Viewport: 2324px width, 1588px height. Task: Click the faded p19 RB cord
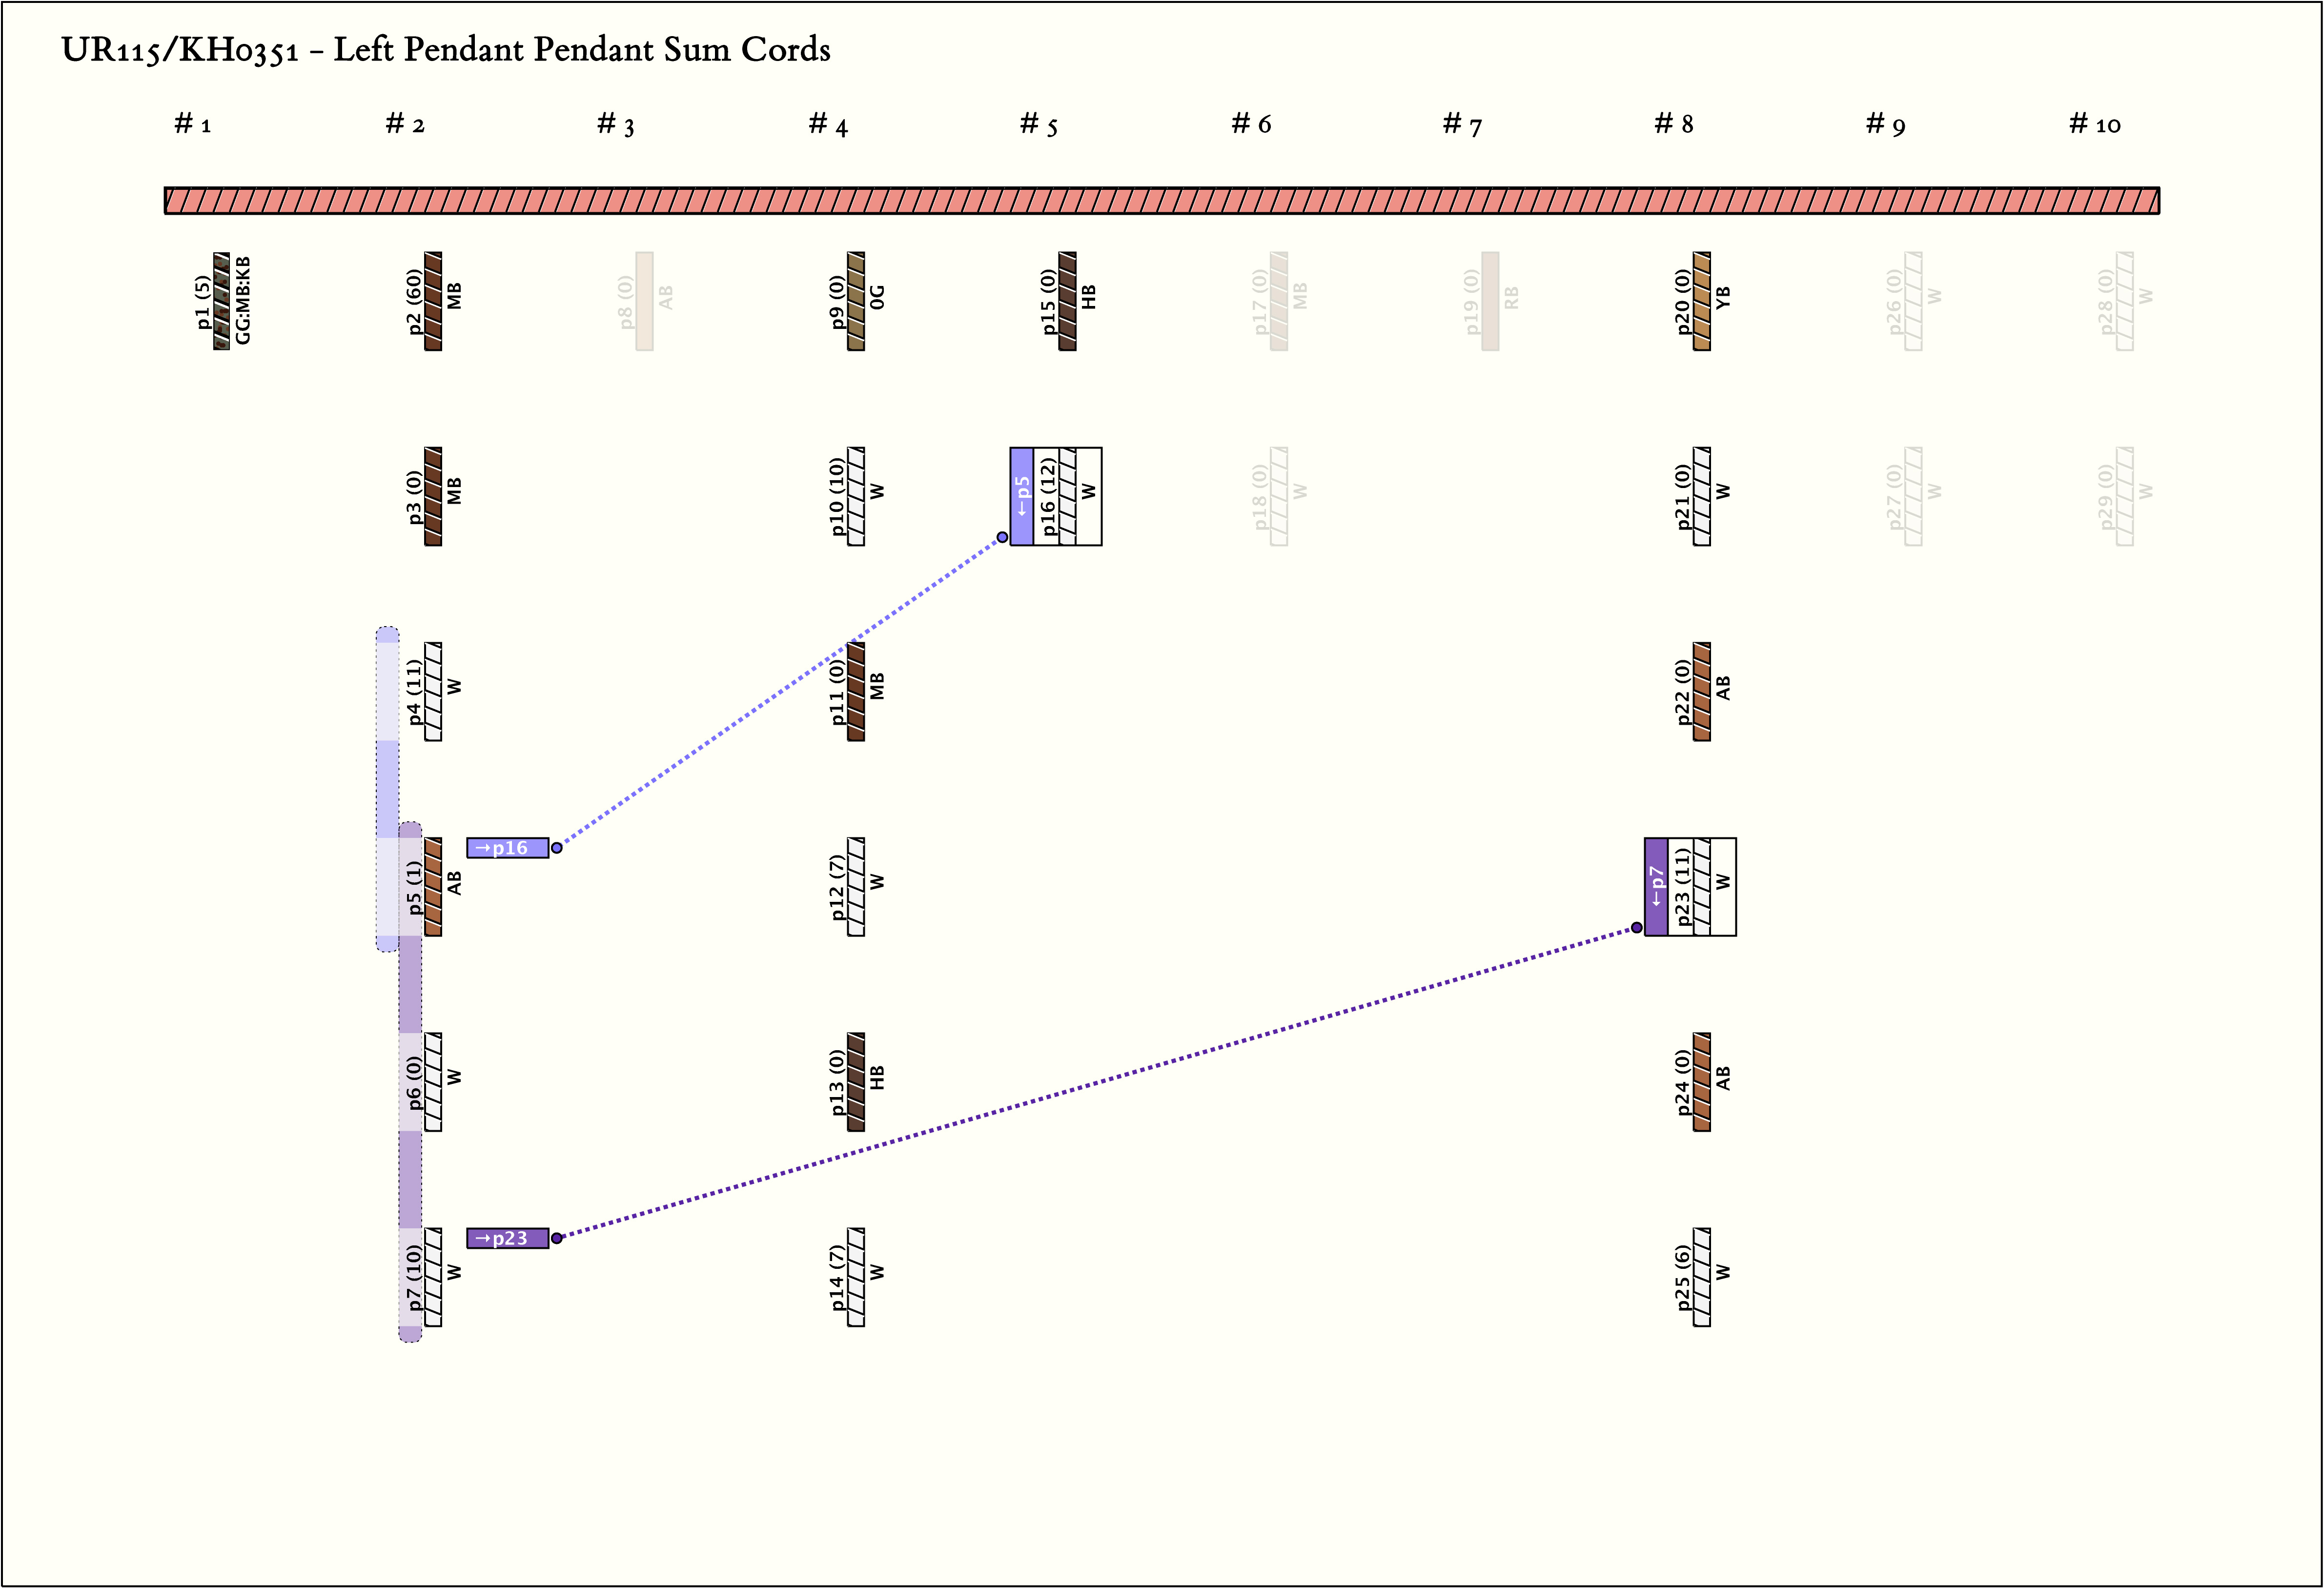pyautogui.click(x=1490, y=301)
